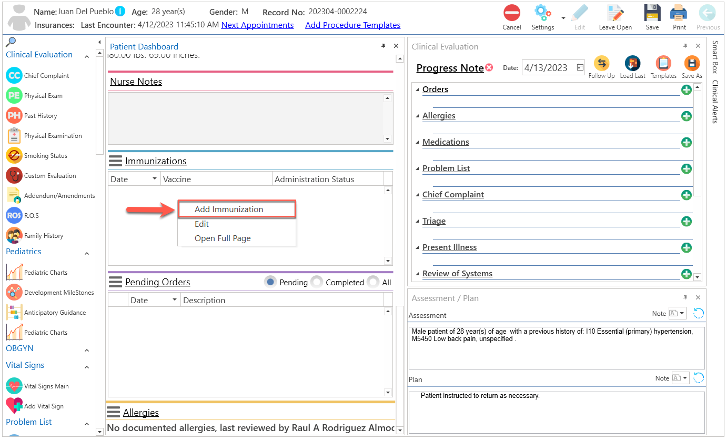Click the Templates icon
726x440 pixels.
[663, 64]
